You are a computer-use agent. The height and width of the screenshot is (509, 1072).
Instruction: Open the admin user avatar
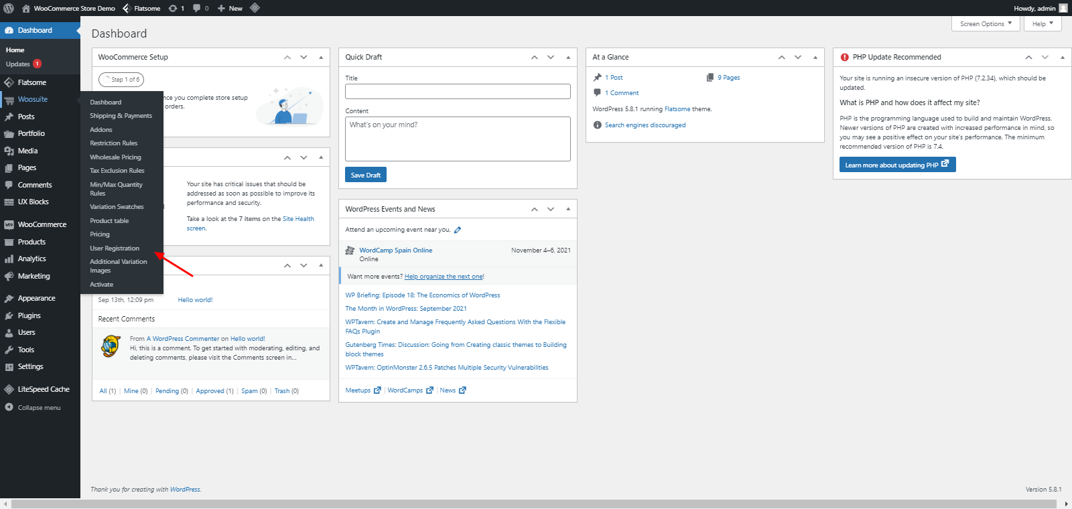coord(1063,8)
